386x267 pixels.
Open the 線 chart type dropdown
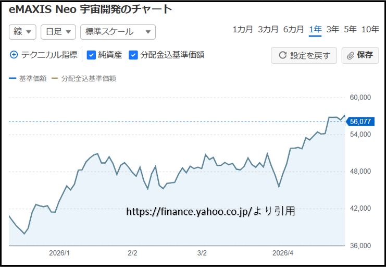22,32
